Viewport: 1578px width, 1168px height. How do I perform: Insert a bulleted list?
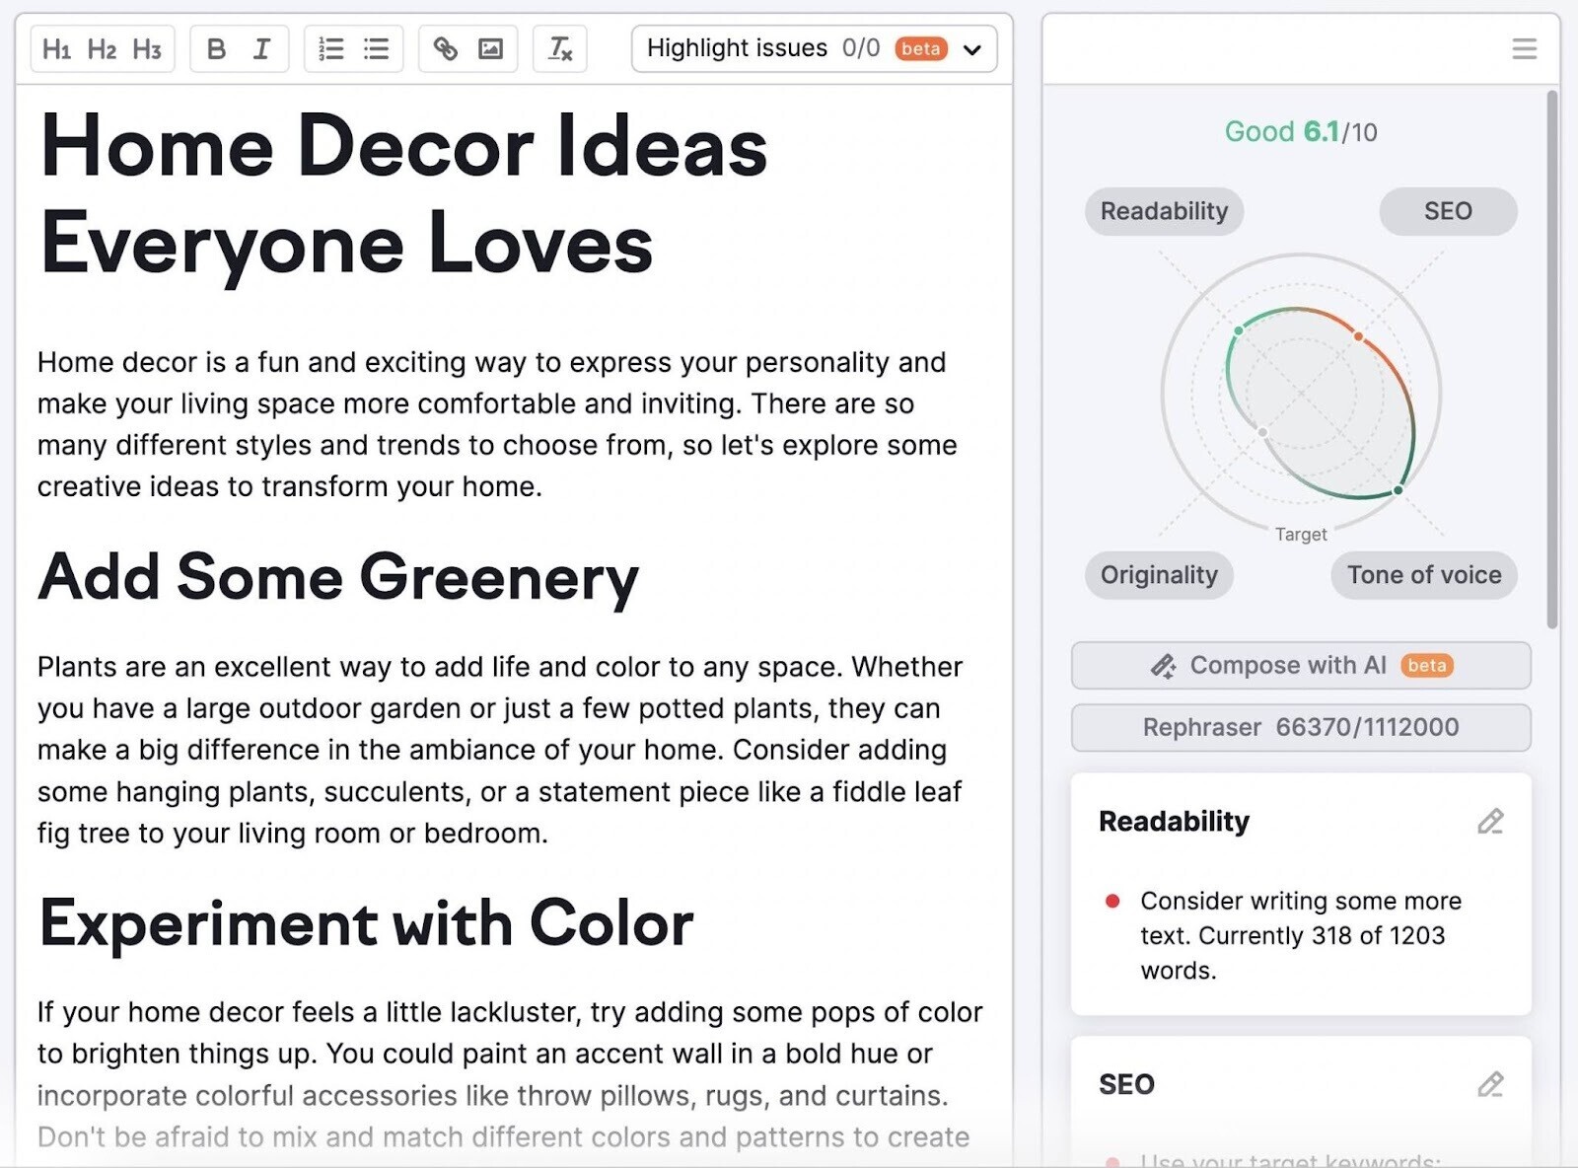point(376,49)
